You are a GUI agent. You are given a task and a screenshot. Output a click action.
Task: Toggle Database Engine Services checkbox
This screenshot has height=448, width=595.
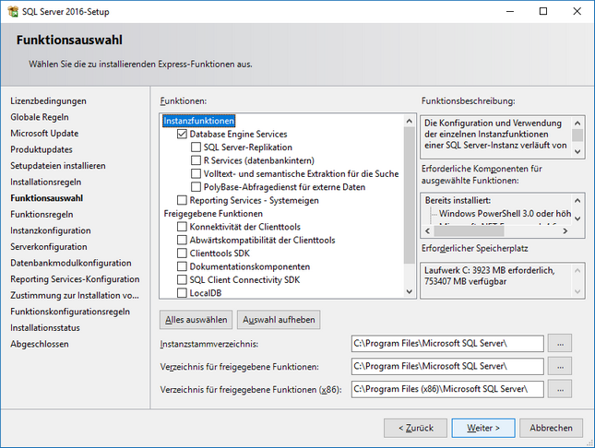click(x=182, y=134)
